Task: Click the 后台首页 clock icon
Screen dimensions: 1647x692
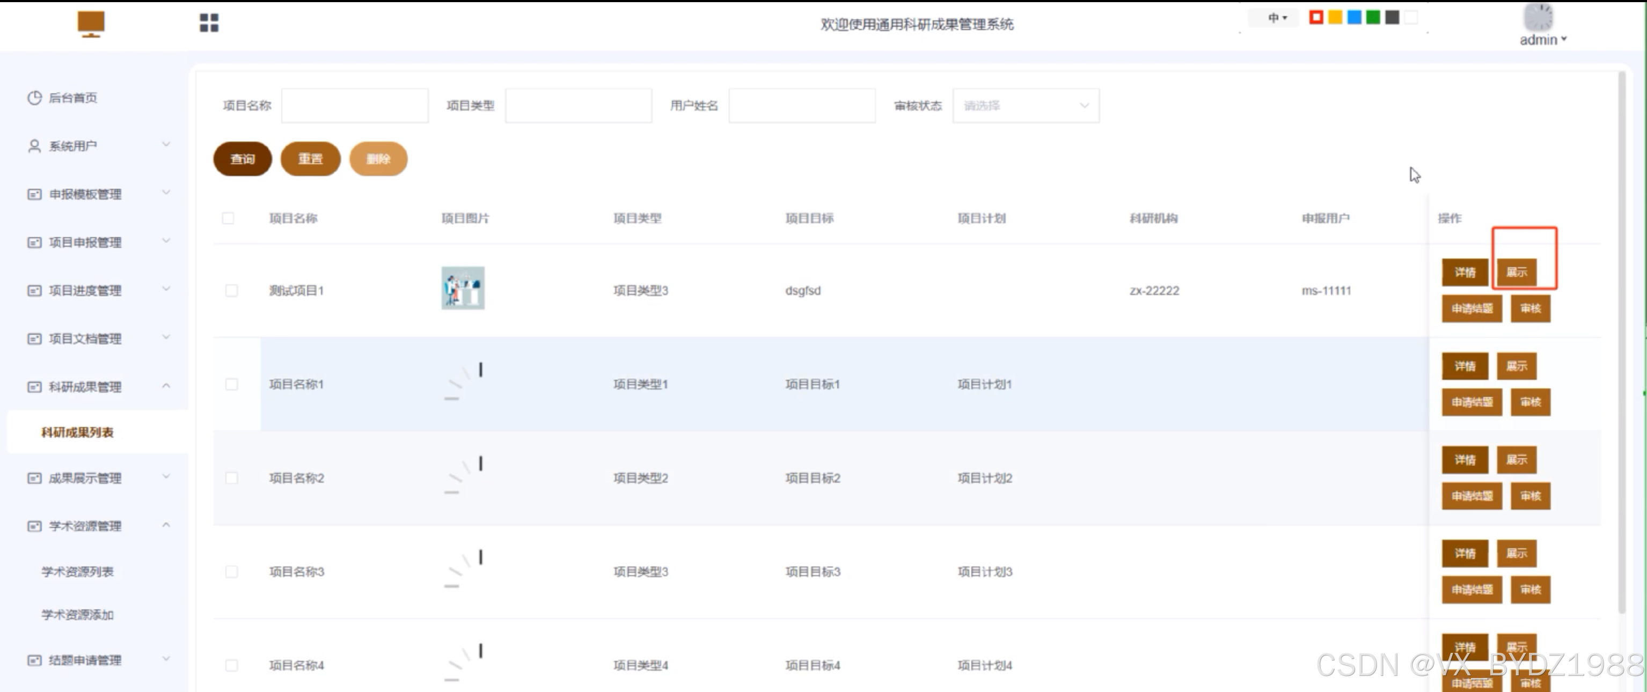Action: pyautogui.click(x=34, y=98)
